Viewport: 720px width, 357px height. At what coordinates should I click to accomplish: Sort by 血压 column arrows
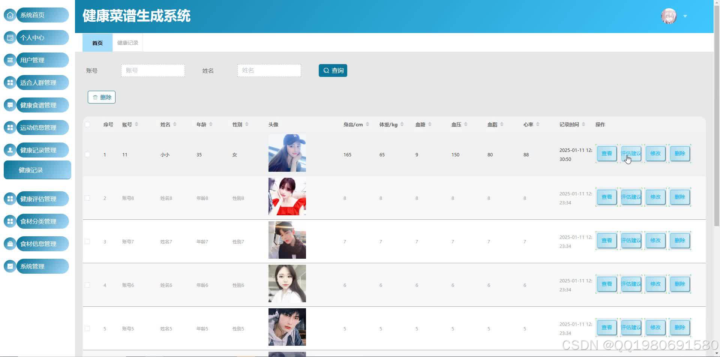[x=466, y=124]
